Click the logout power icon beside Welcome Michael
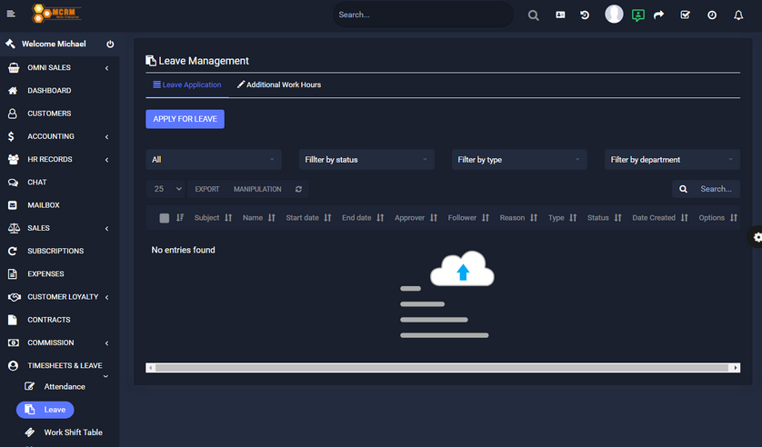 tap(110, 44)
